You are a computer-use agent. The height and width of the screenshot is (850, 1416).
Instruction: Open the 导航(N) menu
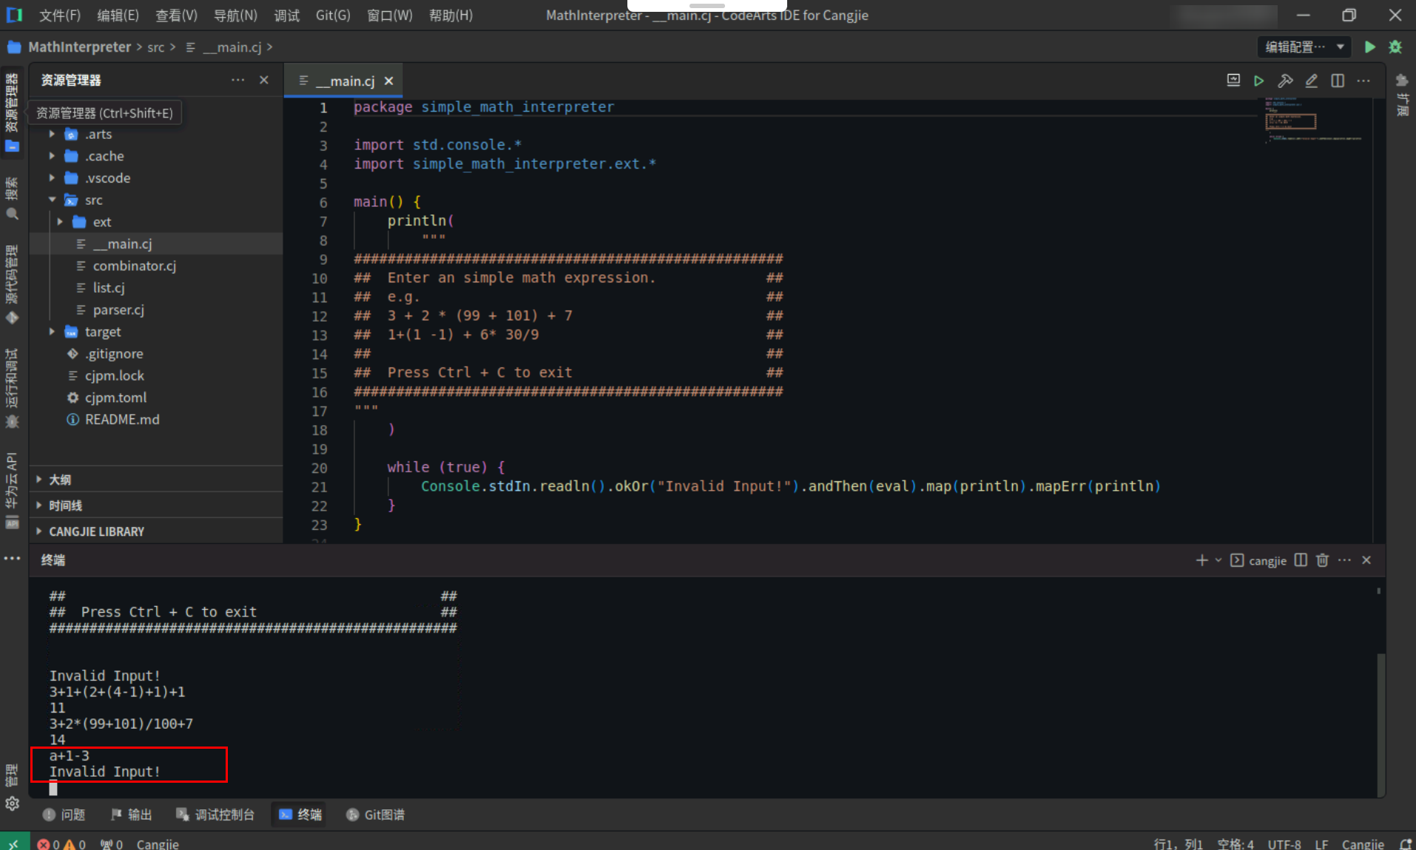235,16
